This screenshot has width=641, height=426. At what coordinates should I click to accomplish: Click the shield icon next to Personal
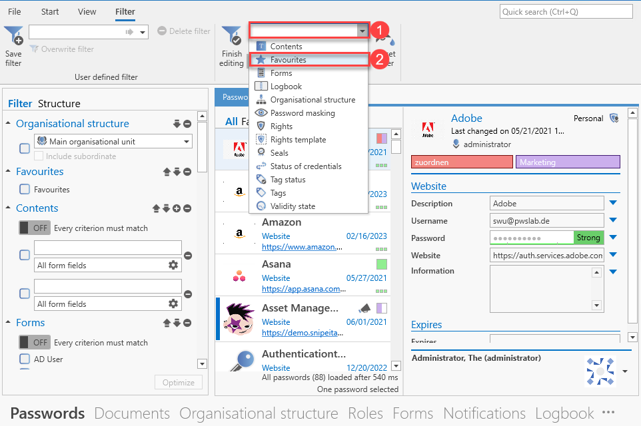tap(614, 118)
